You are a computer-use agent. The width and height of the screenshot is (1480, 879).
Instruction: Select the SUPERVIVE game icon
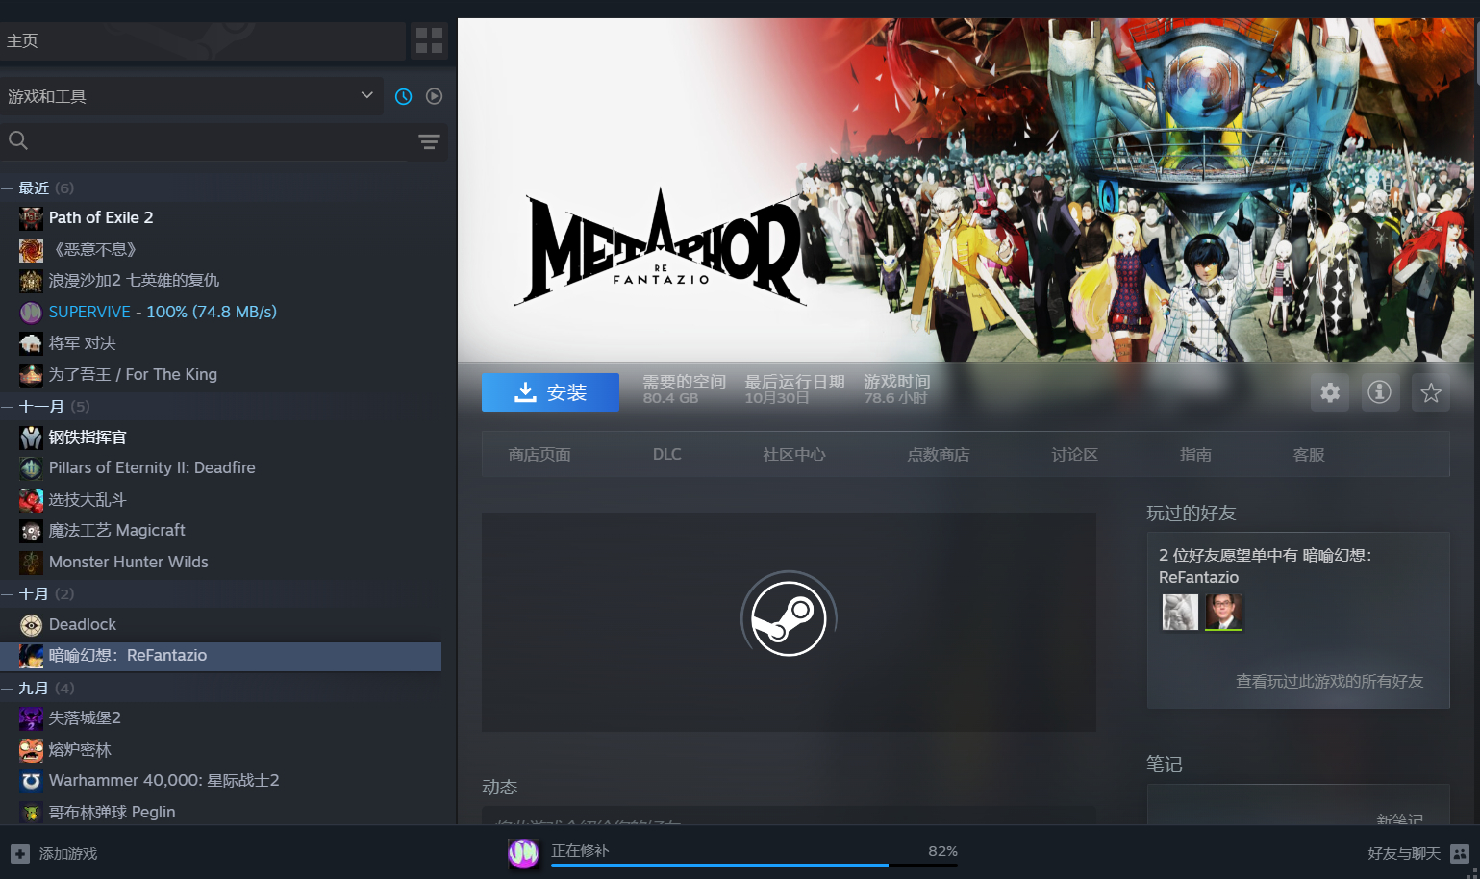pyautogui.click(x=32, y=313)
